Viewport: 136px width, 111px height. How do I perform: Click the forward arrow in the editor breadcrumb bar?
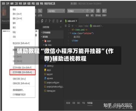[76, 26]
